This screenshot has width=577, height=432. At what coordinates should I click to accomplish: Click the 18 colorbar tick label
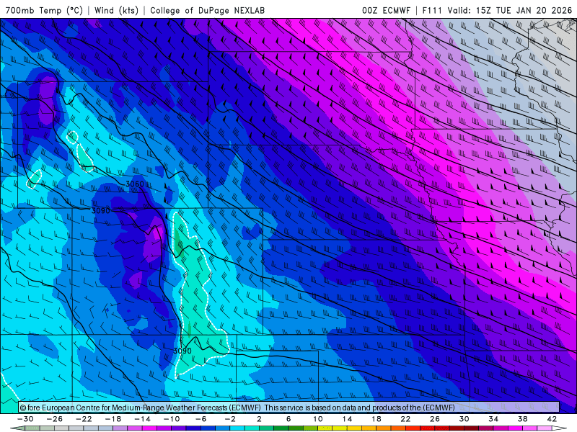376,419
